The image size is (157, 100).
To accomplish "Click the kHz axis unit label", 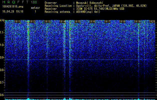I will [2, 20].
